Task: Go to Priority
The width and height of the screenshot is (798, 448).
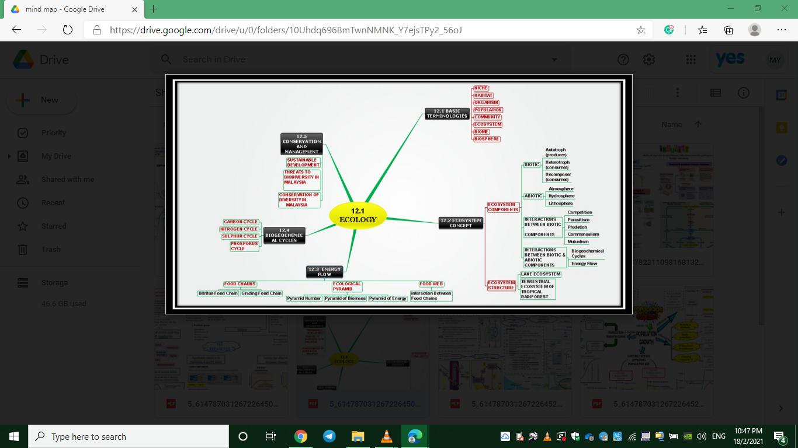Action: coord(54,133)
